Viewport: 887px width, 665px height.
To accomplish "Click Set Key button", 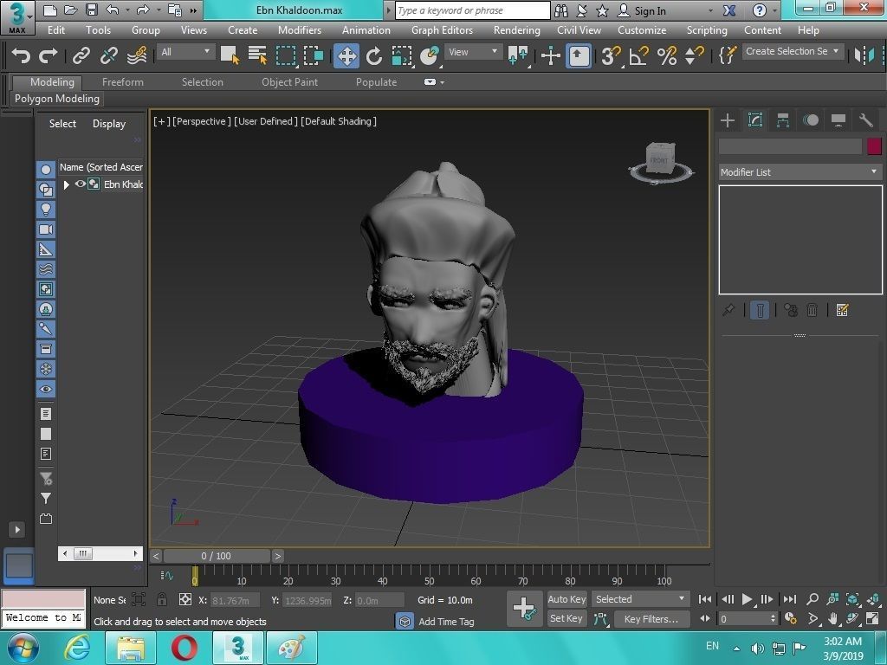I will tap(566, 618).
